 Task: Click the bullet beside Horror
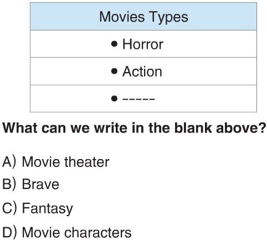click(x=114, y=44)
